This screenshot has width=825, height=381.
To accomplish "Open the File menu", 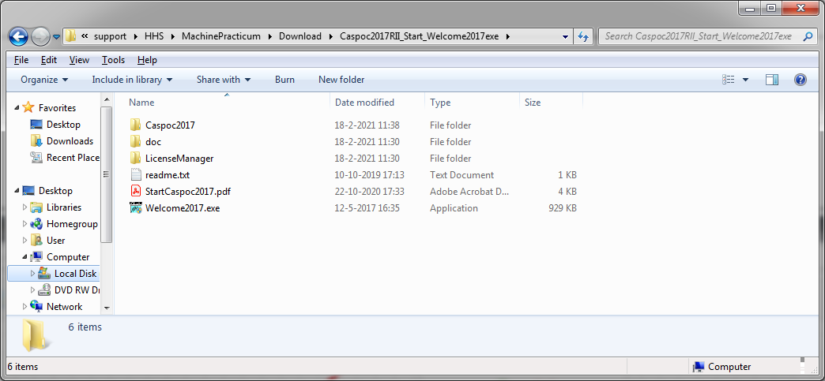I will tap(21, 60).
